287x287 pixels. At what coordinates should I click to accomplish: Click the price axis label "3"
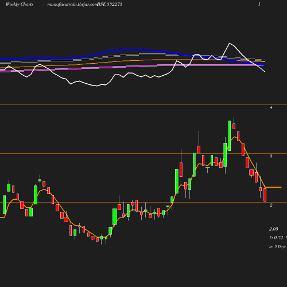[x=271, y=156]
